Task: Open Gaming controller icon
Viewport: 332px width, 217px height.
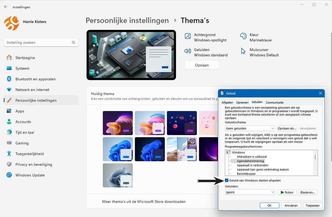Action: pos(9,143)
